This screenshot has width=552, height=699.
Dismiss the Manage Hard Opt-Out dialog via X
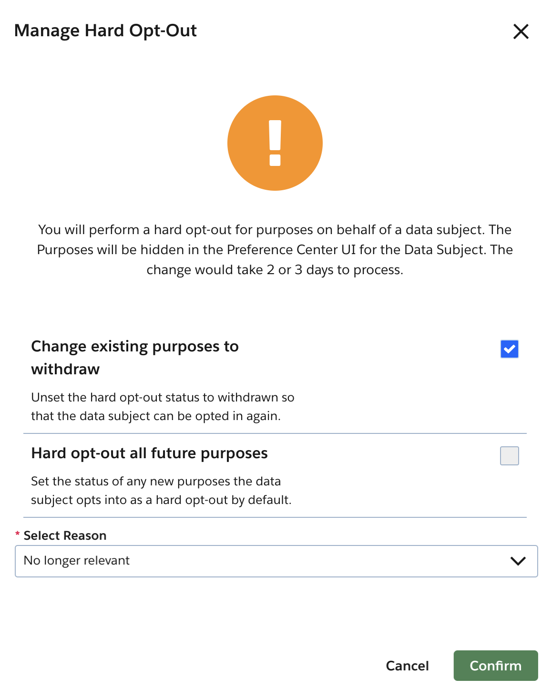coord(521,31)
